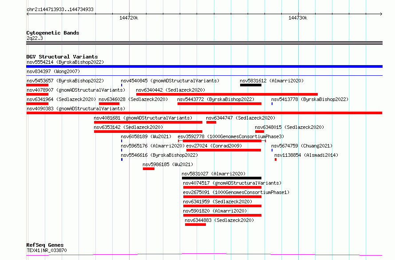Click the nsv6340442 (Sedlazeck2020) label
The image size is (395, 260).
[170, 90]
